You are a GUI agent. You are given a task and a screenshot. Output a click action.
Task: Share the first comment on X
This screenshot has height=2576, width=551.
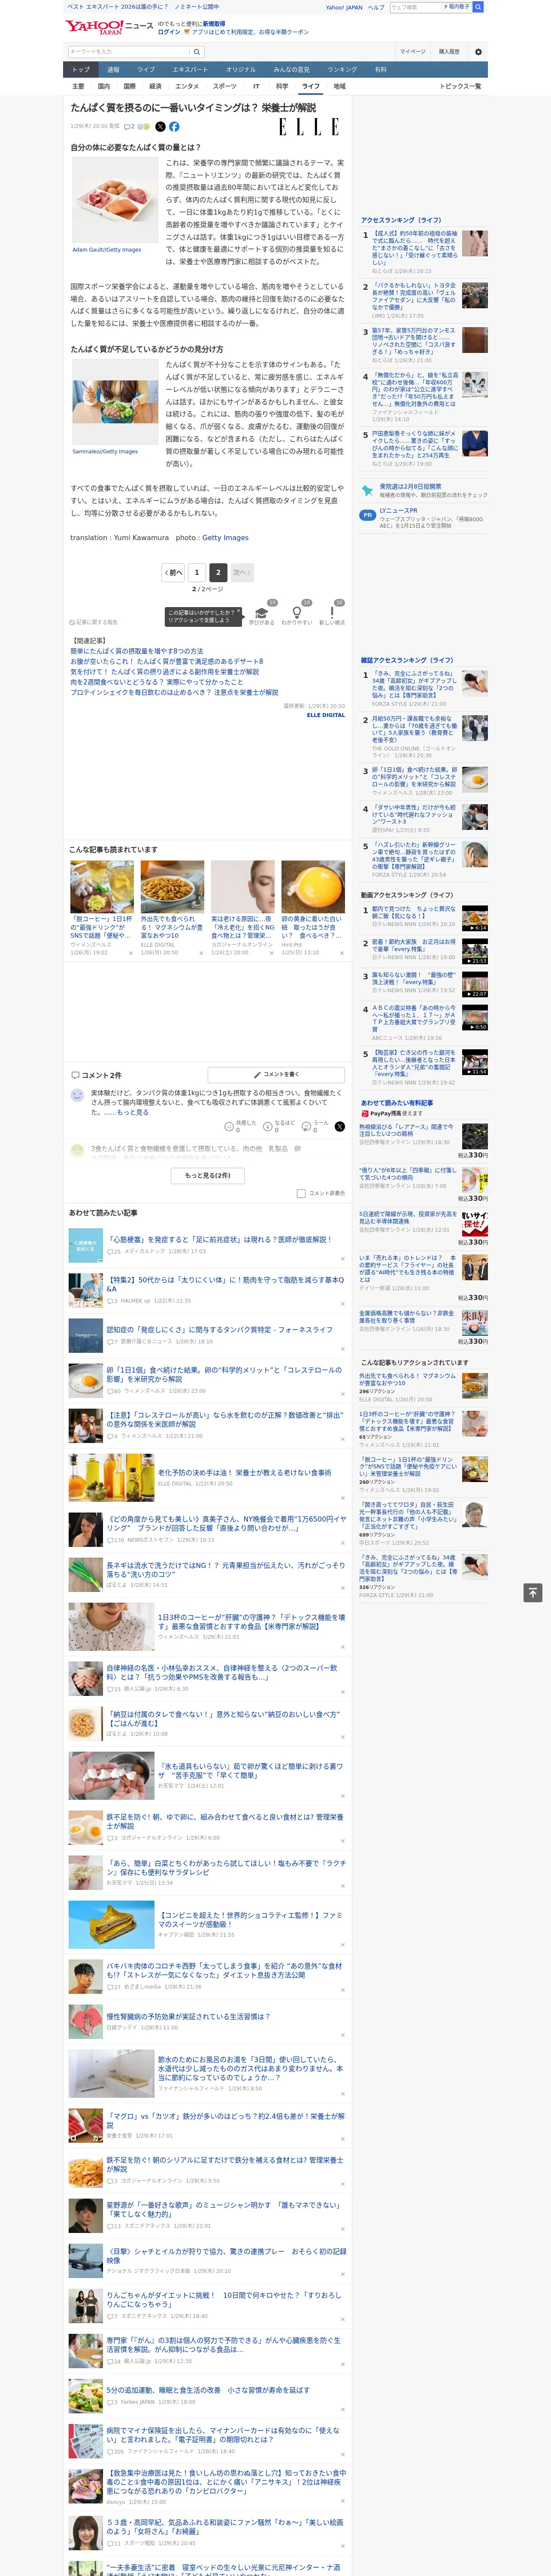click(340, 1127)
